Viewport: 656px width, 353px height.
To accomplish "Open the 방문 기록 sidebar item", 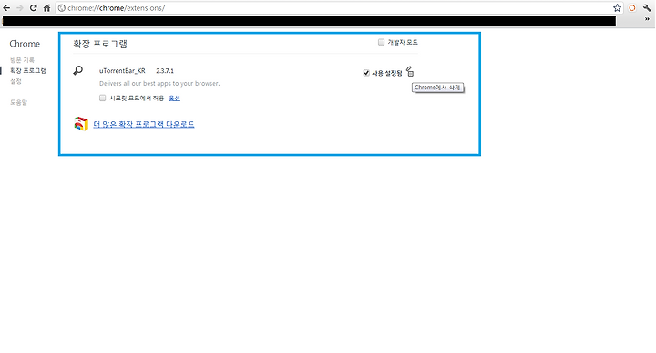I will pos(22,60).
